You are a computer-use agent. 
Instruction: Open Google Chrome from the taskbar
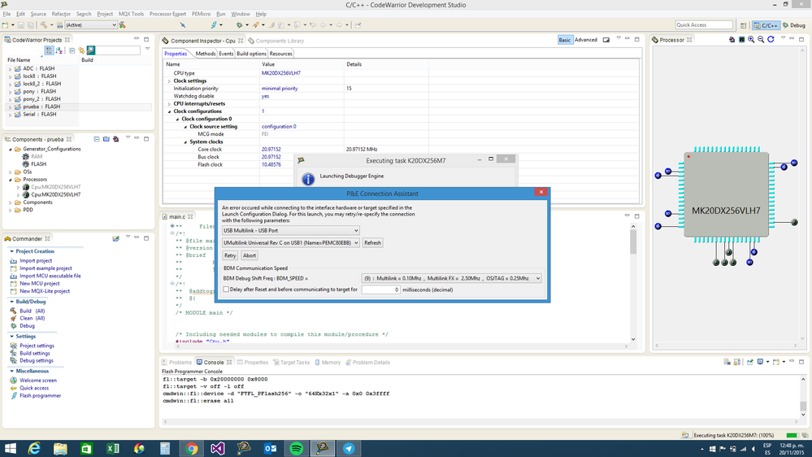click(192, 449)
